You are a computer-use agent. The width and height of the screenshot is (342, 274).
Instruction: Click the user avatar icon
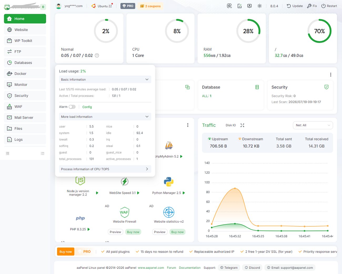(x=59, y=6)
